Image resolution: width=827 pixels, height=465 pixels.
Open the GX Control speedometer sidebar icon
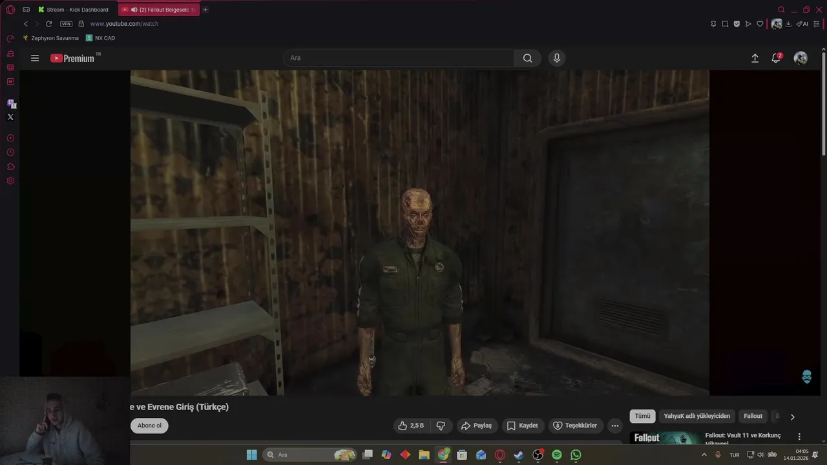pos(10,39)
